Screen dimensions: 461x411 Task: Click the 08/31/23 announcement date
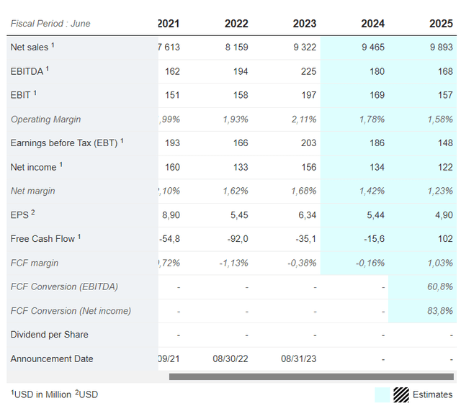coord(298,358)
